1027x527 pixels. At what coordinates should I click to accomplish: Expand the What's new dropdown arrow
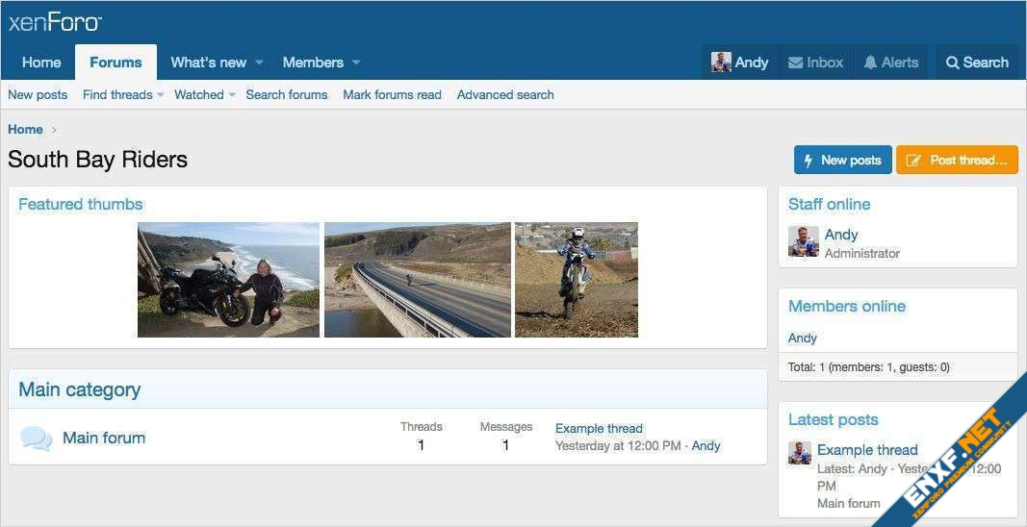point(258,63)
